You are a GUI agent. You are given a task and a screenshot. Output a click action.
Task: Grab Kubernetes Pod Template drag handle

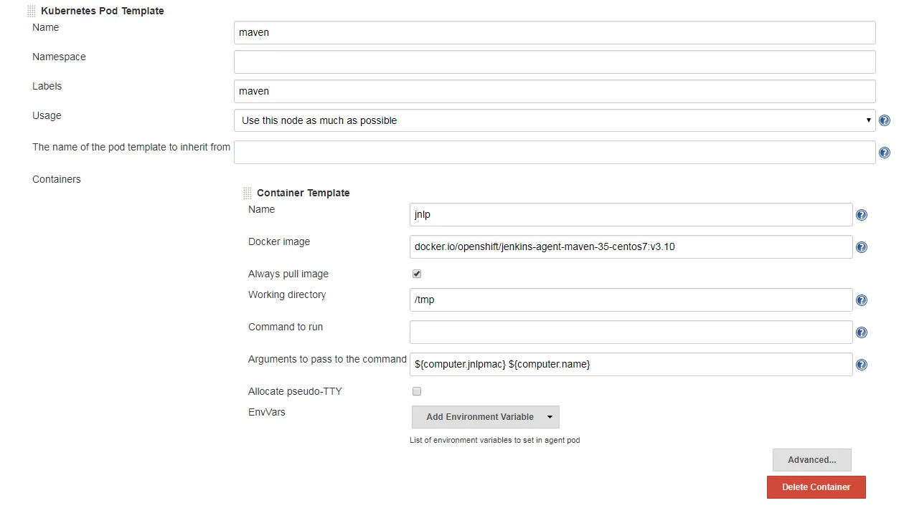pyautogui.click(x=31, y=11)
